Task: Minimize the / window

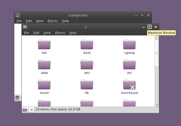Action: [144, 27]
